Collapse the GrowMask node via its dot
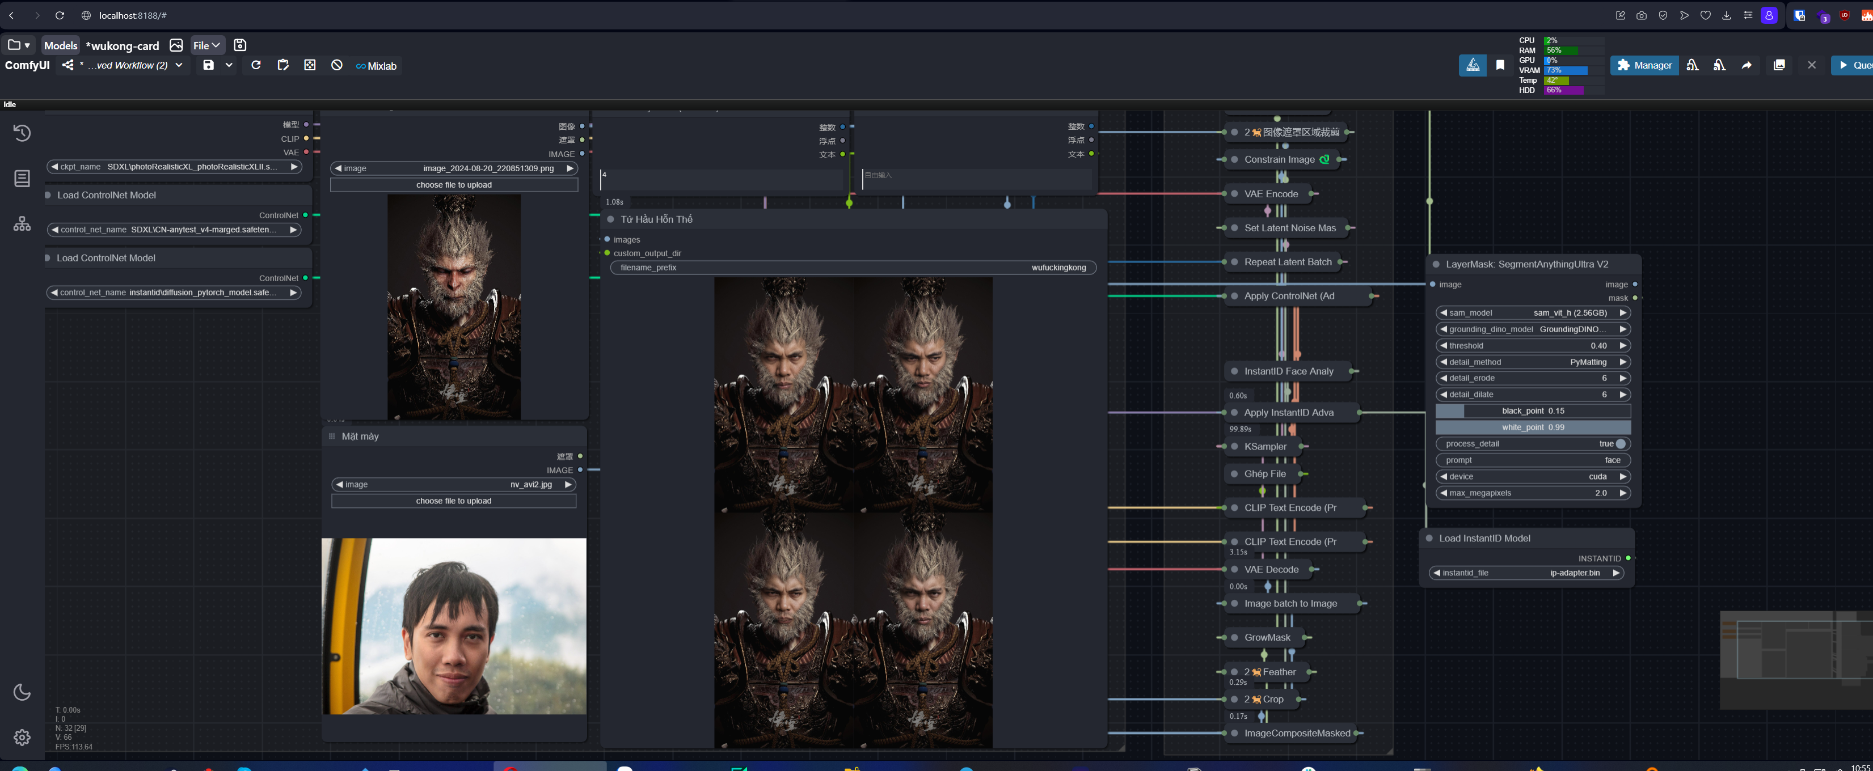Image resolution: width=1873 pixels, height=771 pixels. coord(1234,637)
